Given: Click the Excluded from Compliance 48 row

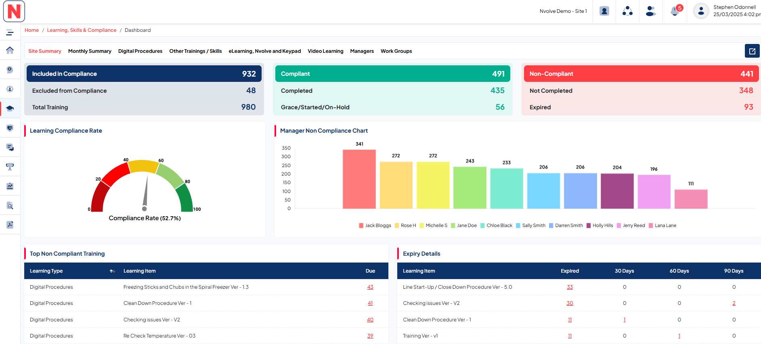Looking at the screenshot, I should point(144,91).
